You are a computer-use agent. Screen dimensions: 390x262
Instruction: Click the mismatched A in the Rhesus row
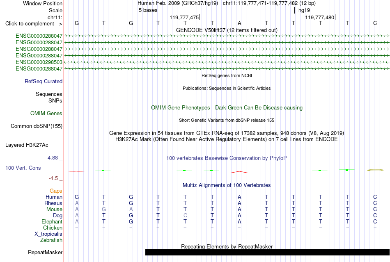(x=77, y=203)
